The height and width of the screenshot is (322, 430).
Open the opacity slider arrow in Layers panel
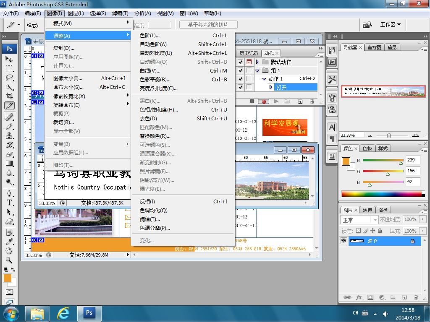coord(423,219)
